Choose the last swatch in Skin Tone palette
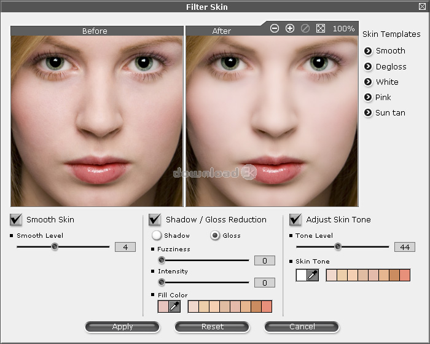This screenshot has height=344, width=430. pos(405,275)
